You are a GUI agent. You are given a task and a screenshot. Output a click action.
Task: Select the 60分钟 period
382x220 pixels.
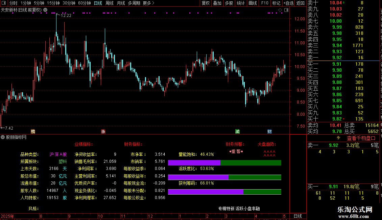[85, 3]
